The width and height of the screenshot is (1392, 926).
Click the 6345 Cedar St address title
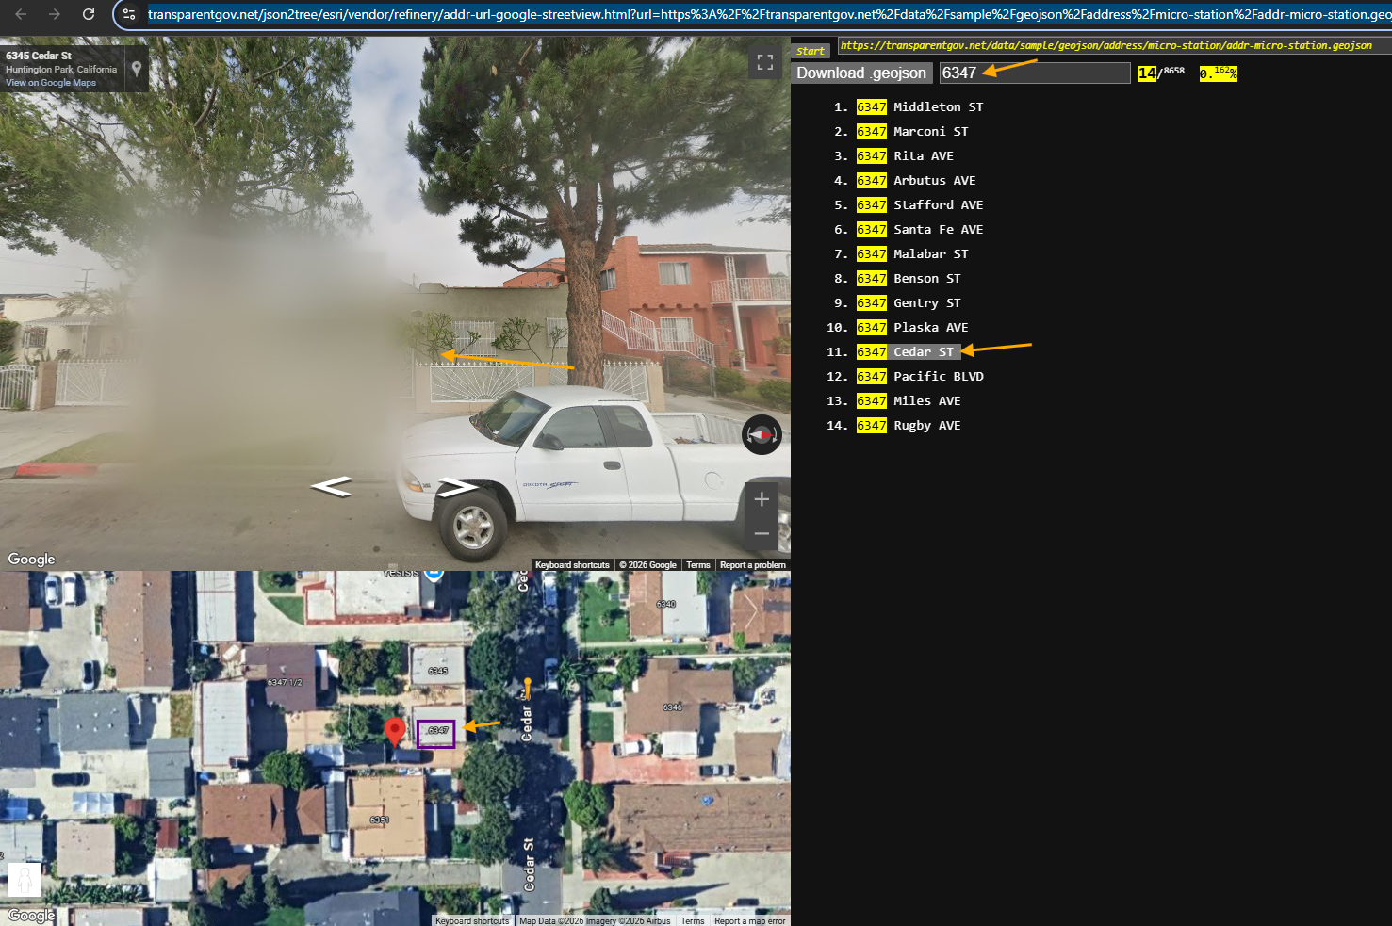coord(39,56)
